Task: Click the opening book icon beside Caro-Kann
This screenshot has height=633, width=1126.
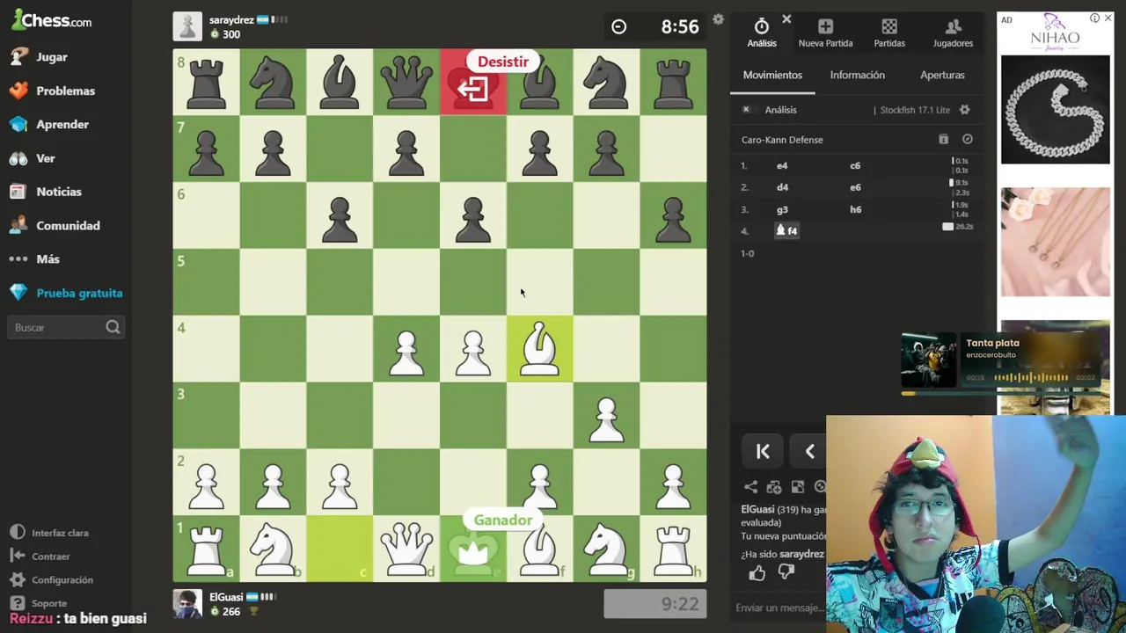Action: [x=943, y=139]
